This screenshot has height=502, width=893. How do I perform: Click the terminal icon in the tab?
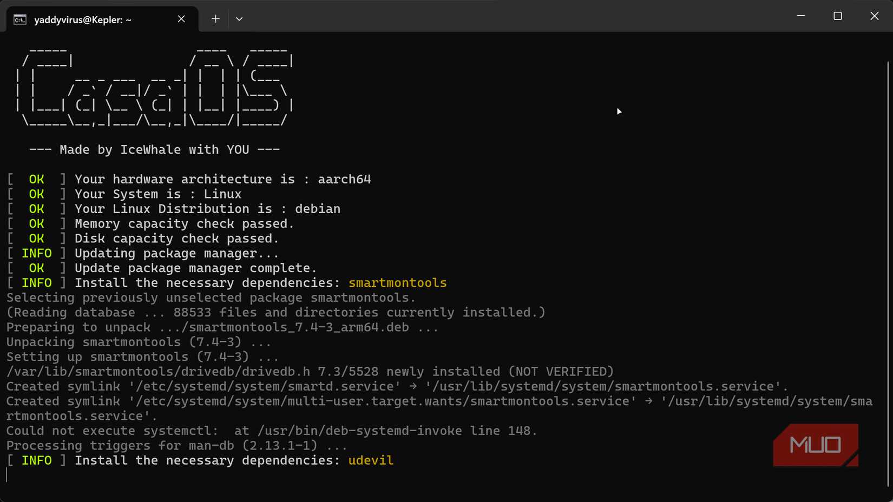tap(20, 19)
